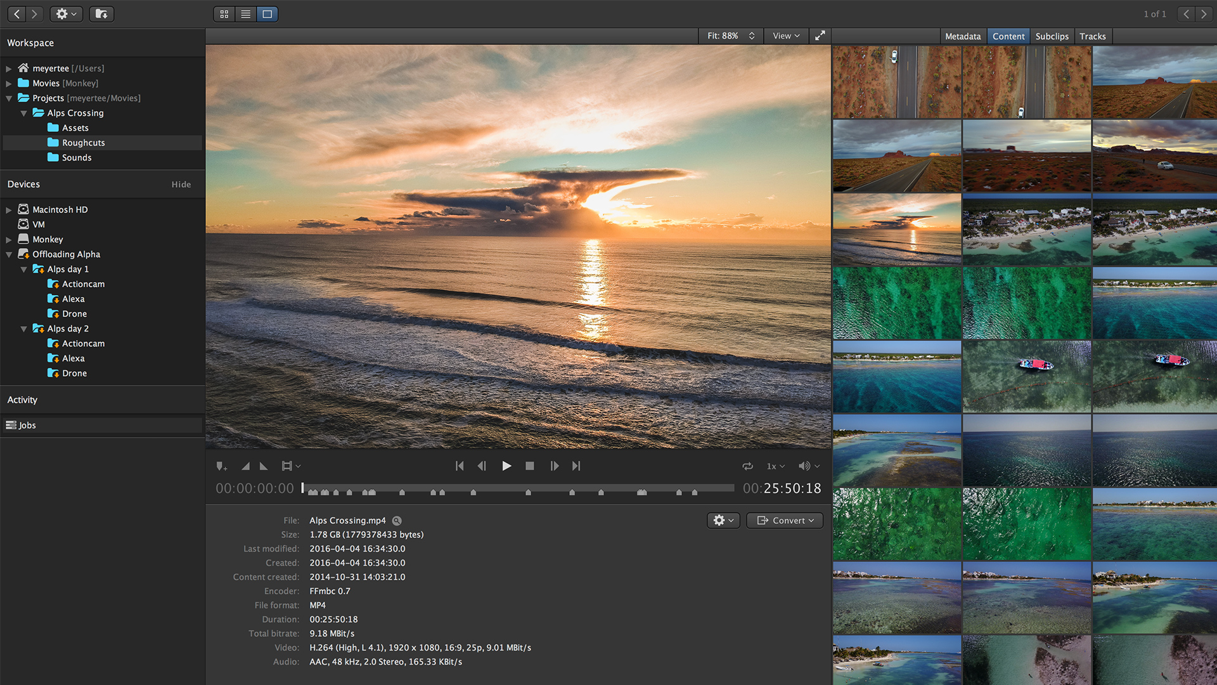Switch to the Subclips tab
The width and height of the screenshot is (1217, 685).
[x=1052, y=36]
